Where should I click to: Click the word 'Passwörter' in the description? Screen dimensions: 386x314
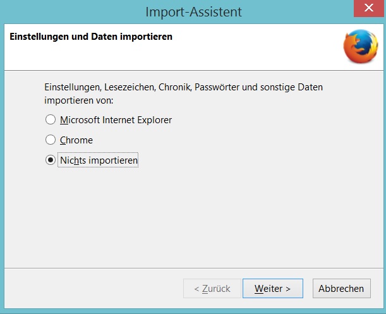(x=217, y=87)
